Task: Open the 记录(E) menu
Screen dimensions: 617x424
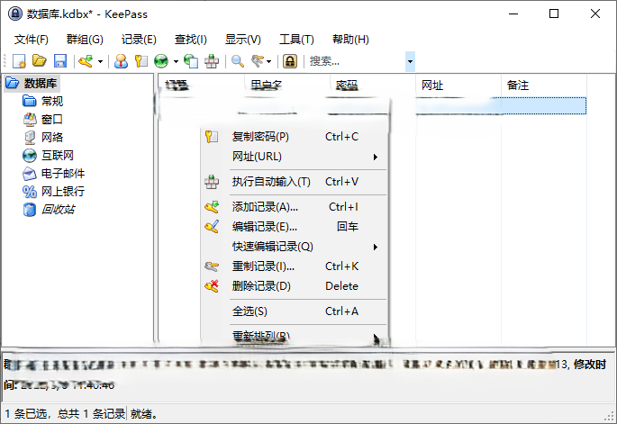Action: tap(139, 40)
